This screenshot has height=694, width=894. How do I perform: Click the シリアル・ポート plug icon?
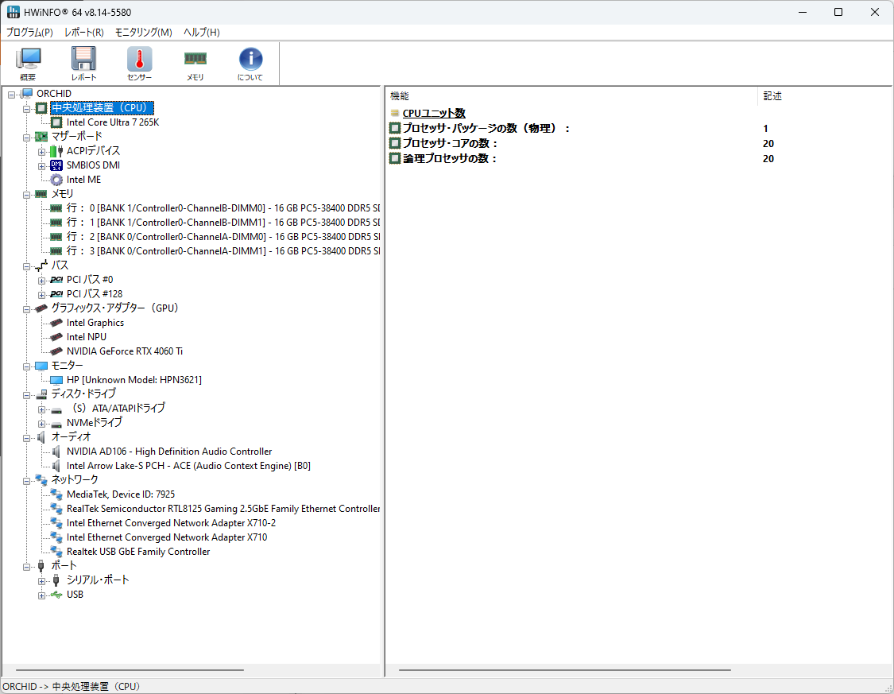click(x=56, y=580)
